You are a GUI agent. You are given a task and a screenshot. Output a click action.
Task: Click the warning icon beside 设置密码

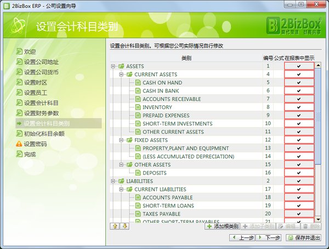point(19,144)
